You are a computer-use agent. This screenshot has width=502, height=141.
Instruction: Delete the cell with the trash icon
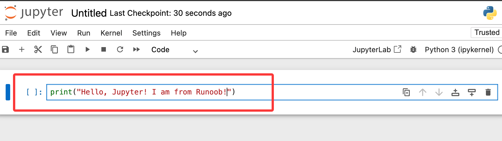[488, 92]
